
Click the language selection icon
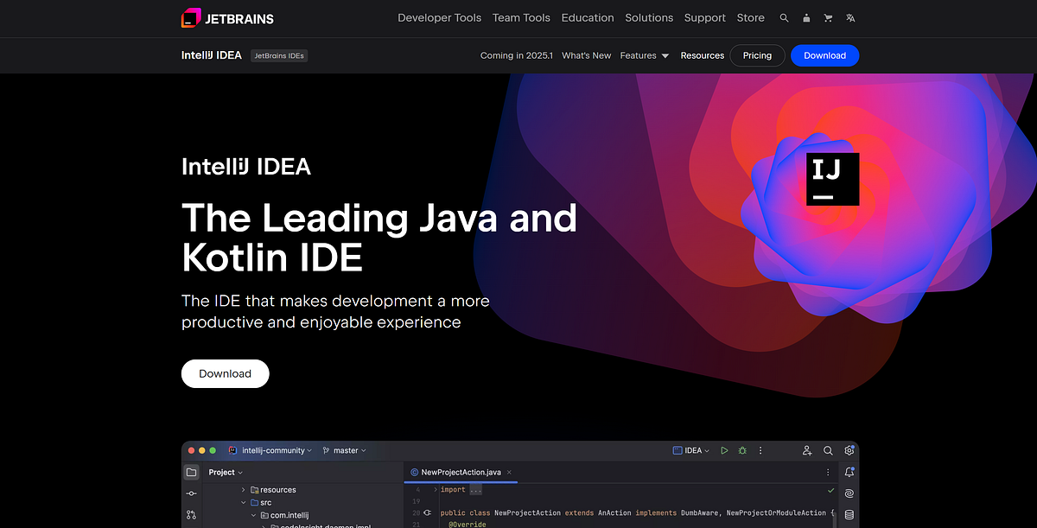[850, 17]
